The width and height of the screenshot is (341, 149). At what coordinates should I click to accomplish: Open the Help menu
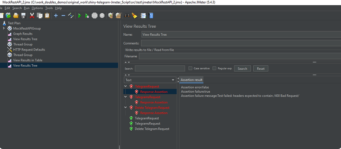[58, 8]
